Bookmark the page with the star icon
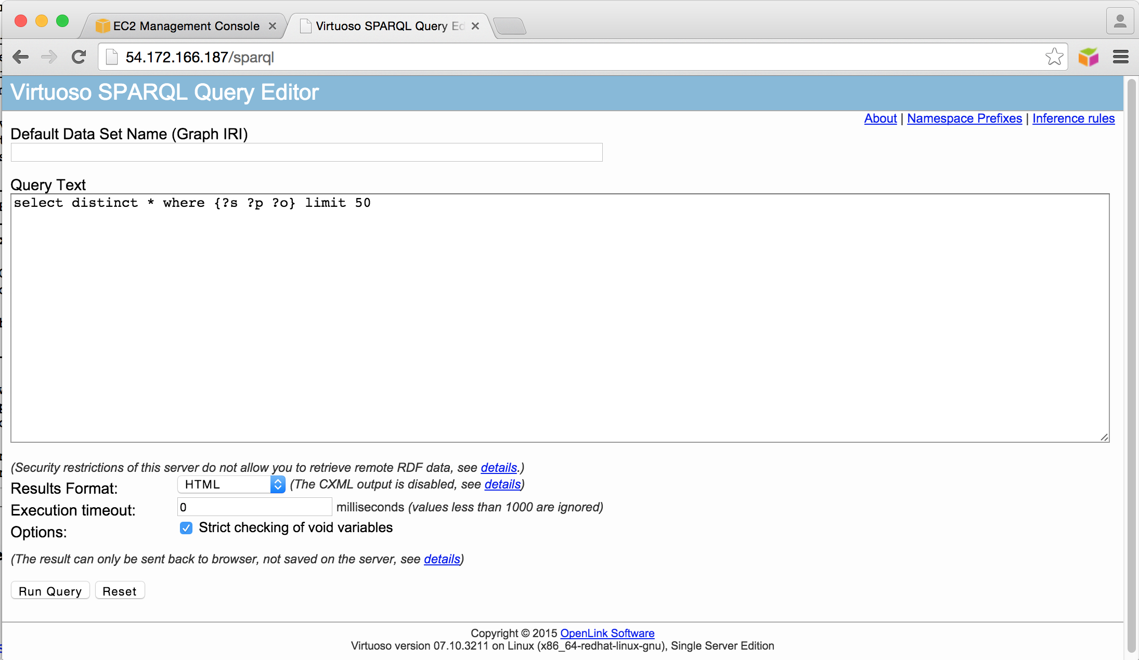 click(x=1054, y=57)
